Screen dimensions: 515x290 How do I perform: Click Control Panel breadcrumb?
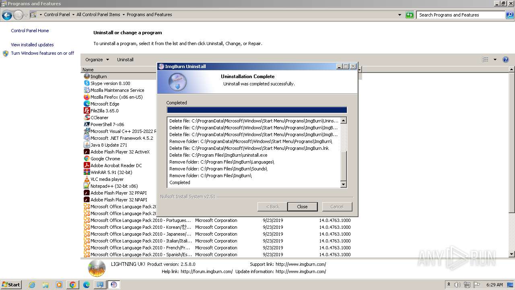[x=57, y=14]
